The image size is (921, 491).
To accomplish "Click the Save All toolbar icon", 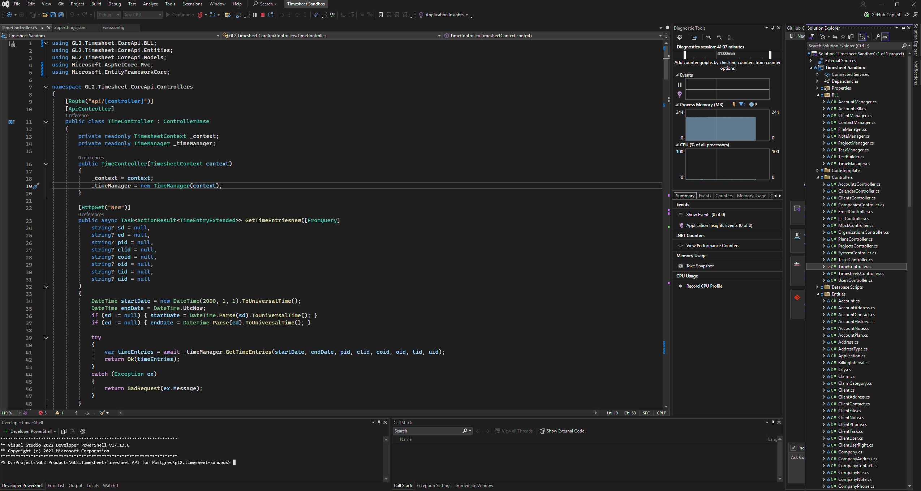I will coord(61,15).
